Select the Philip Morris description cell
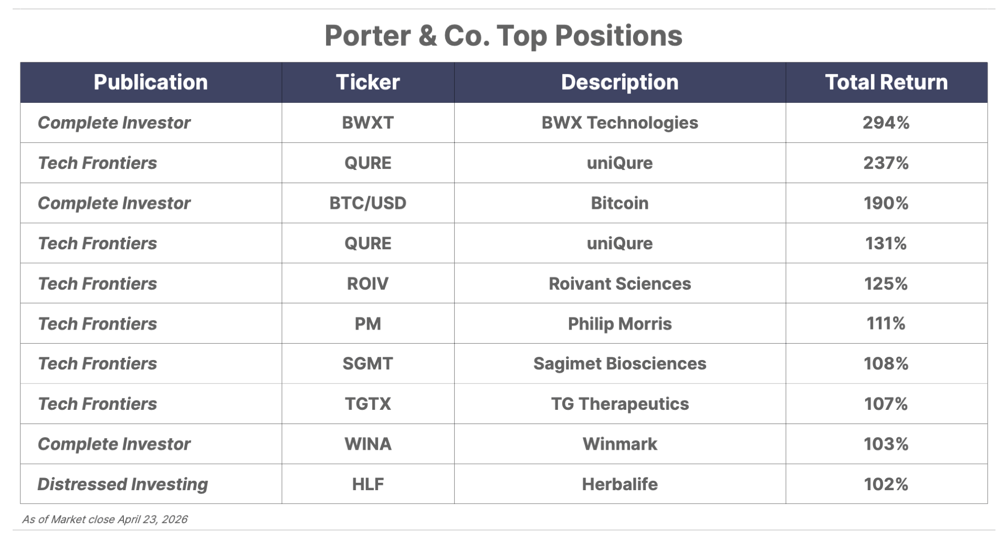The image size is (1008, 540). [619, 323]
